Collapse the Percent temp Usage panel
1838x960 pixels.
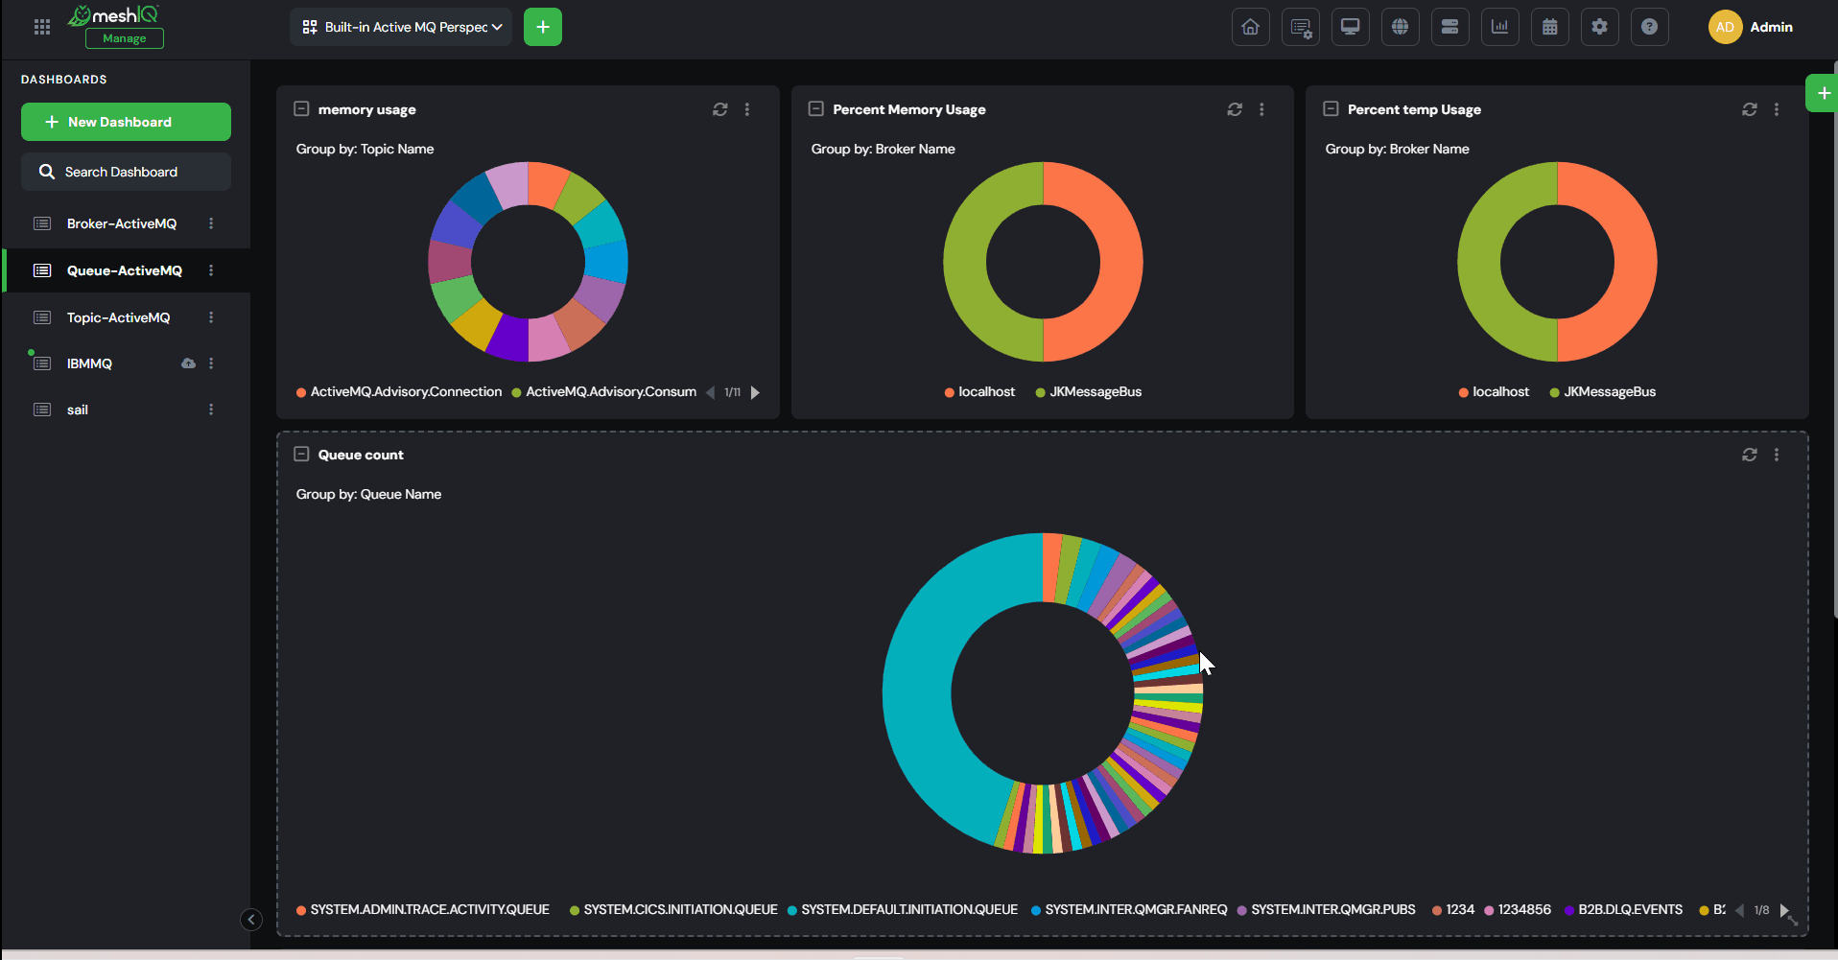(x=1331, y=109)
